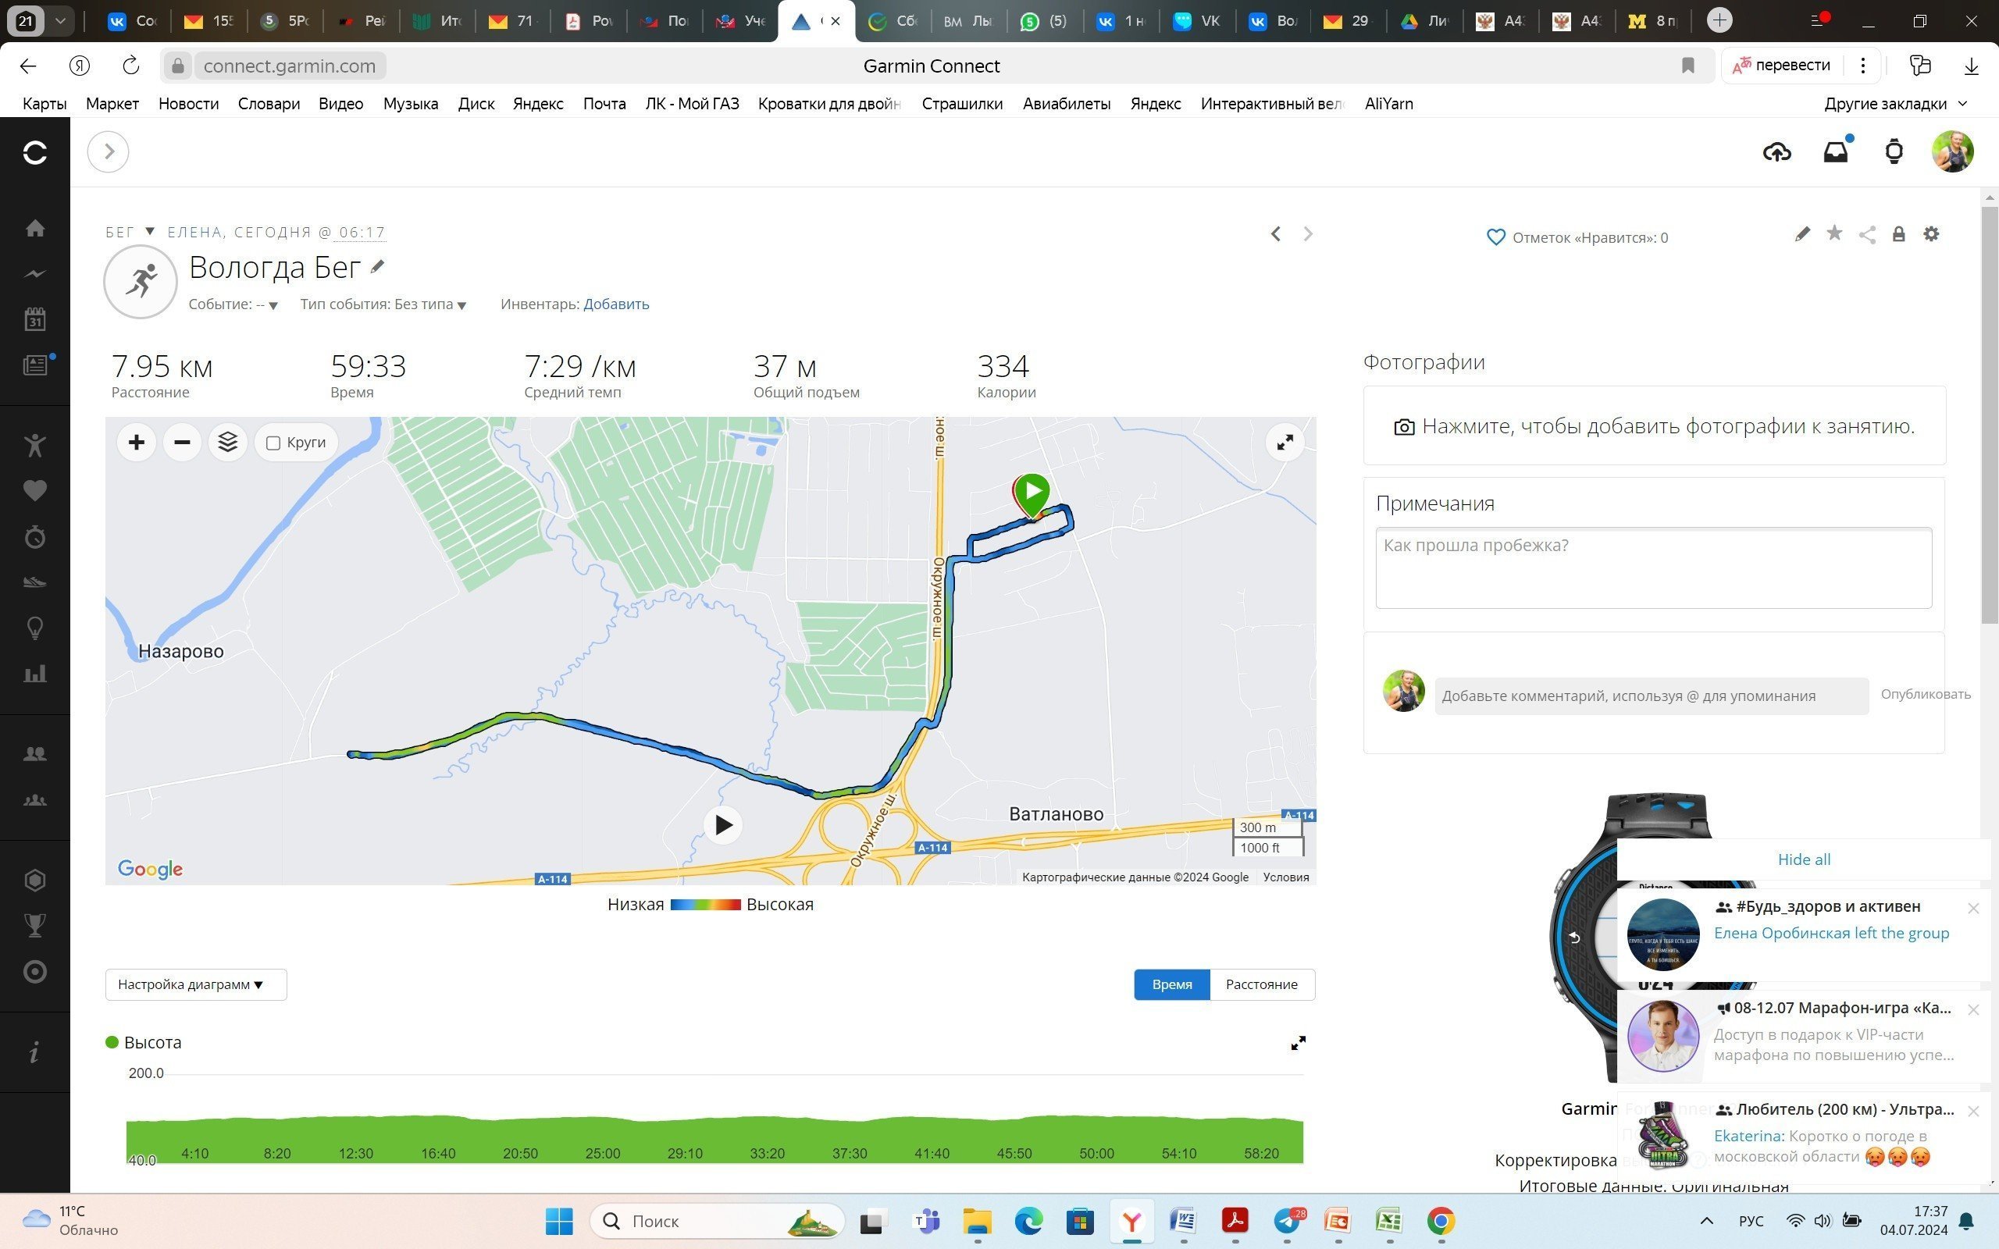Click the pencil edit icon above the photos panel
Screen dimensions: 1999x1249
click(1802, 235)
